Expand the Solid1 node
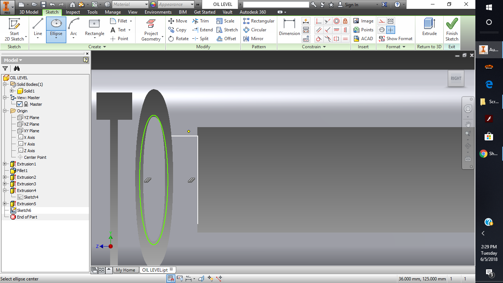Viewport: 503px width, 283px height. click(x=12, y=91)
